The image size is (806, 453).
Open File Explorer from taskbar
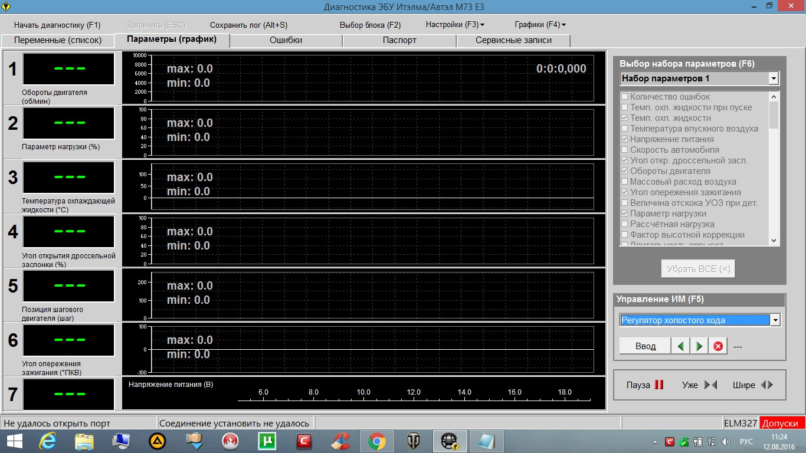(x=84, y=441)
